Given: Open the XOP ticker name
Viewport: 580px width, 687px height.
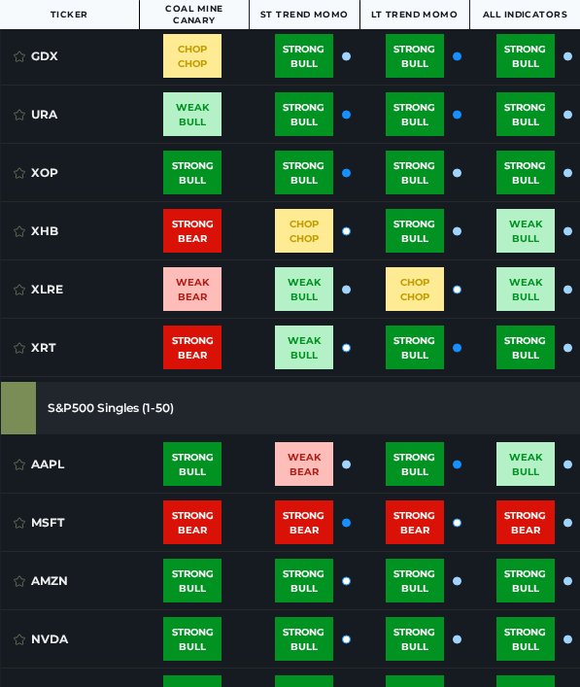Looking at the screenshot, I should (45, 173).
